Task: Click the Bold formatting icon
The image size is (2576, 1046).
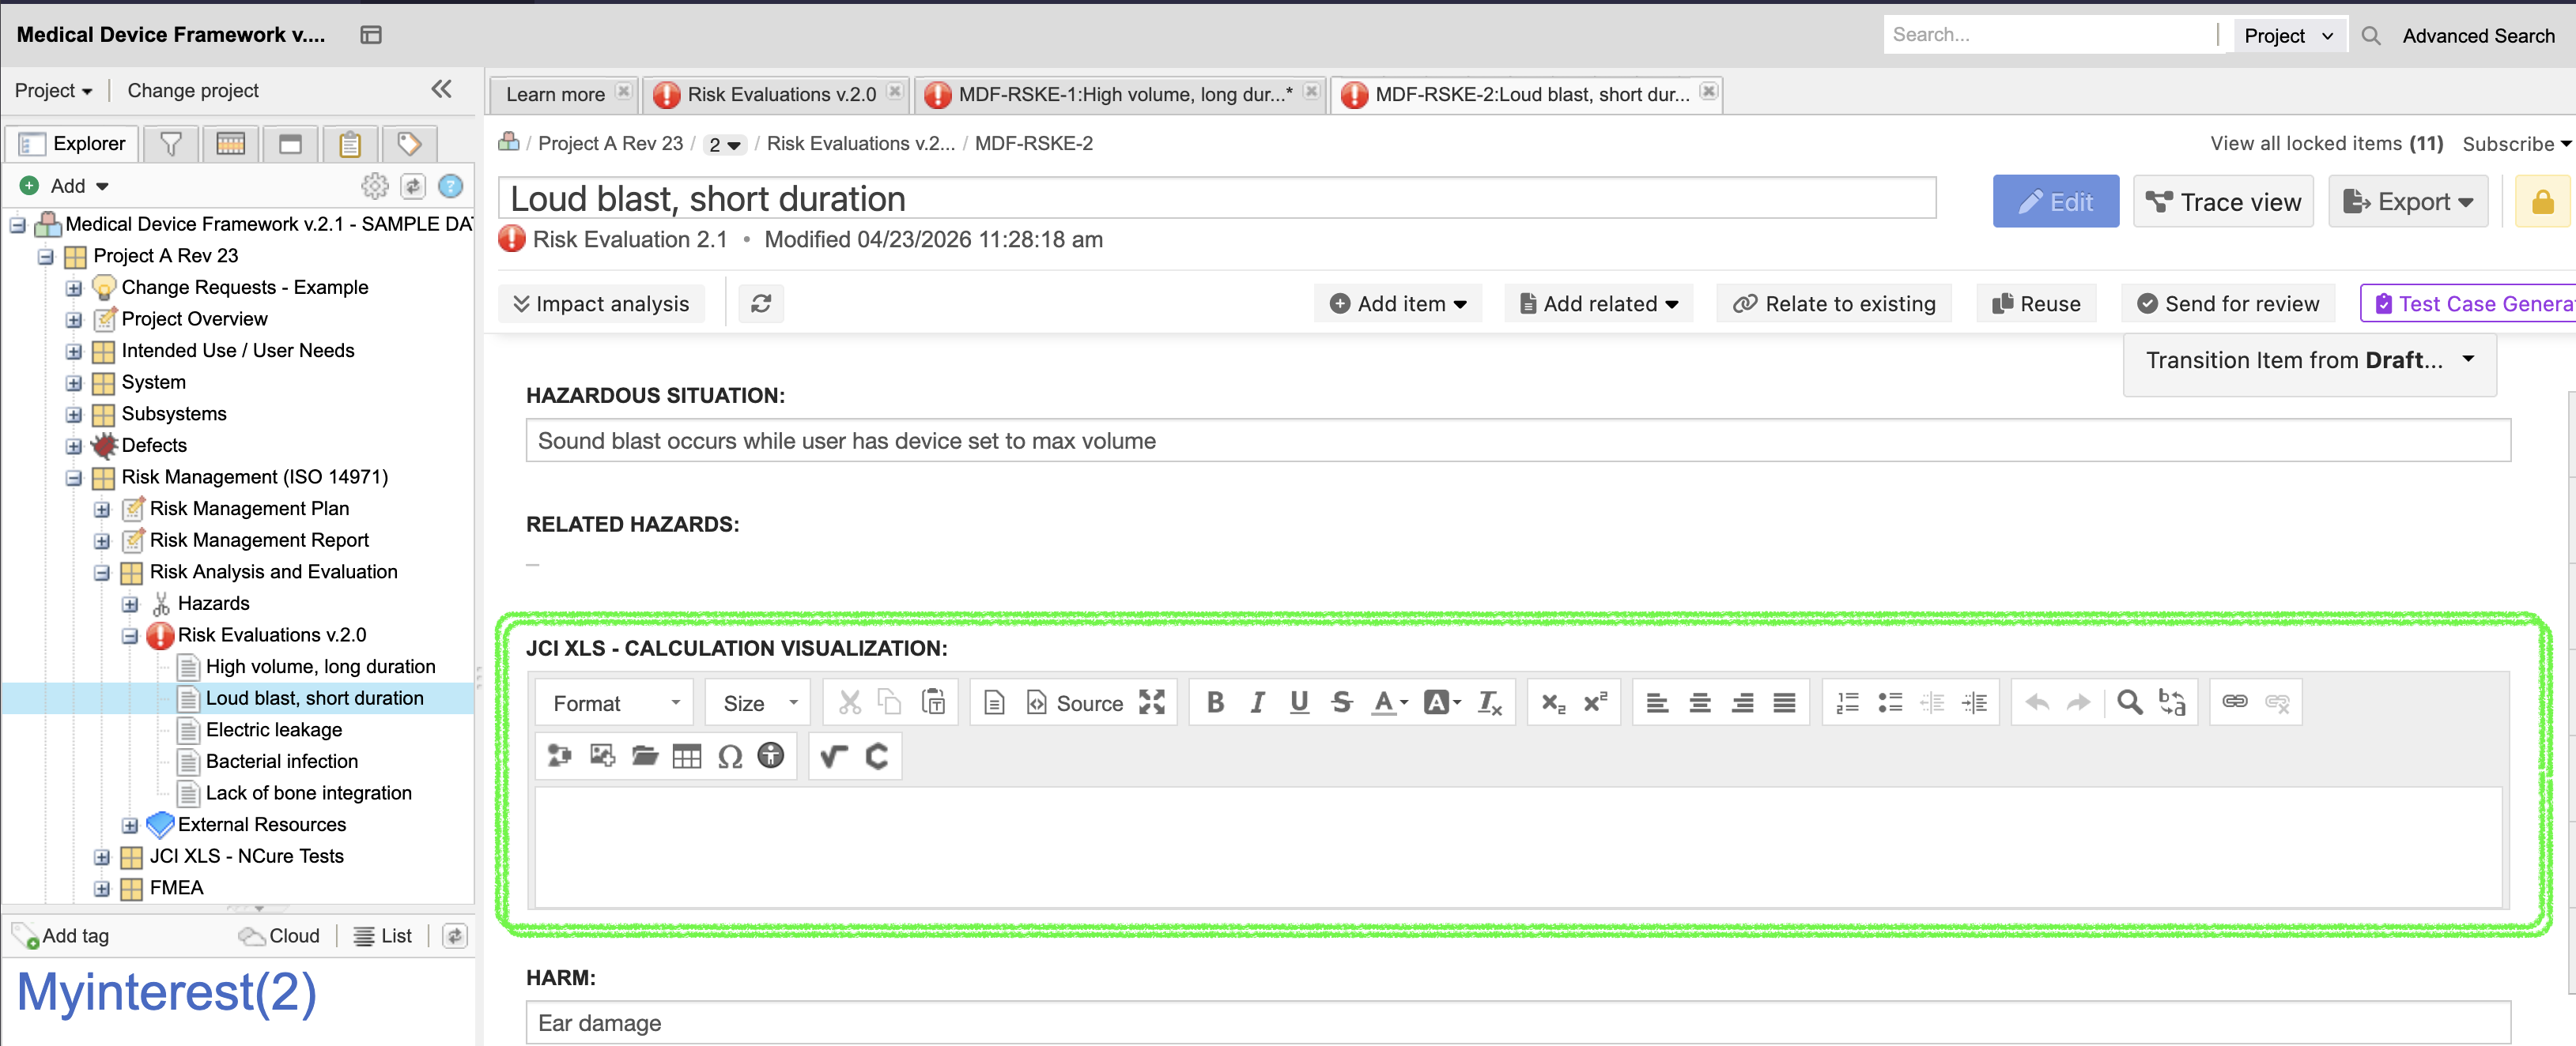Action: 1215,702
